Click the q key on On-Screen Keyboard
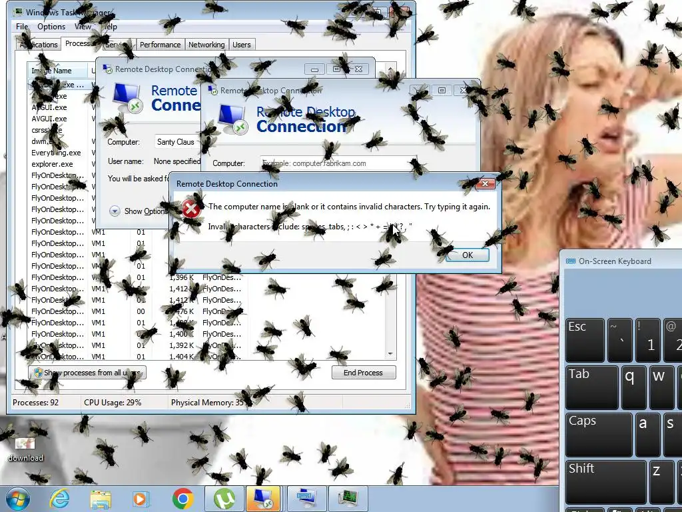This screenshot has height=512, width=682. click(634, 387)
